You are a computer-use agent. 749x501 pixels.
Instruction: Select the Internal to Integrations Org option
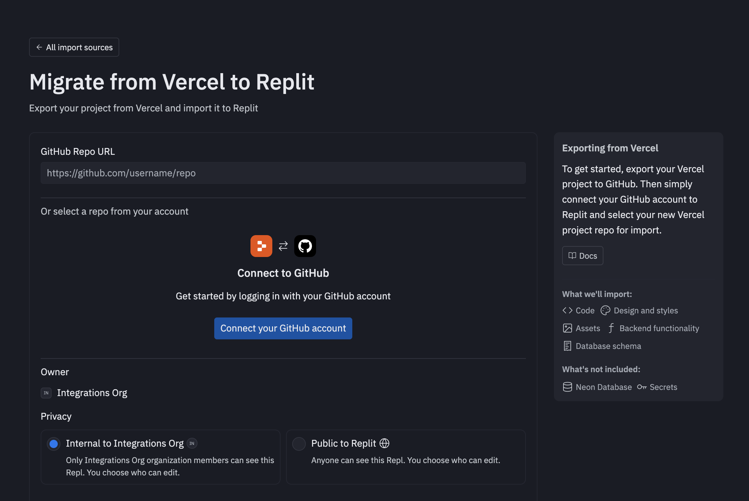(54, 444)
